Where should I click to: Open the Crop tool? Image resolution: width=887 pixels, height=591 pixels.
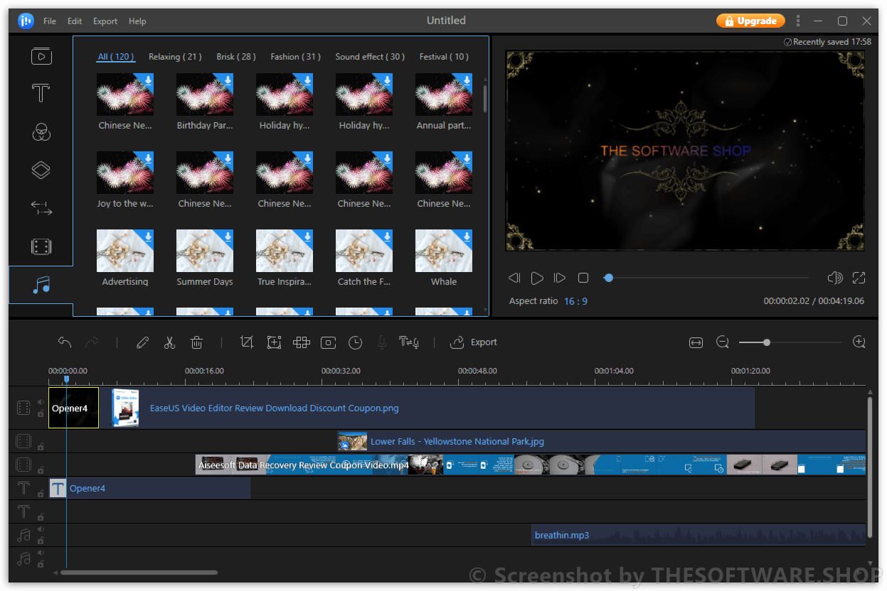click(247, 342)
